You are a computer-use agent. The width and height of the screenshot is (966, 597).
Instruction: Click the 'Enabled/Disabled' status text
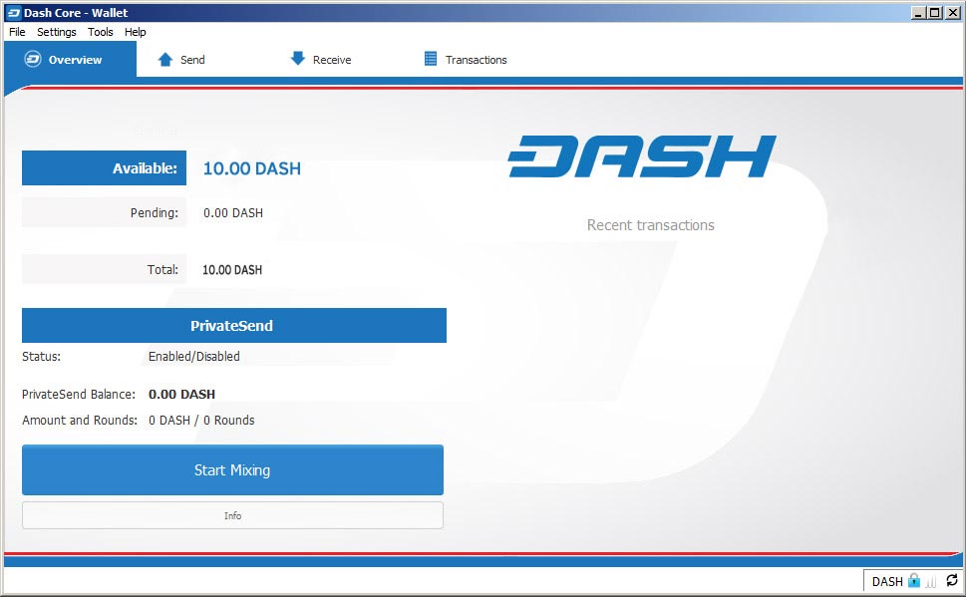pyautogui.click(x=194, y=356)
